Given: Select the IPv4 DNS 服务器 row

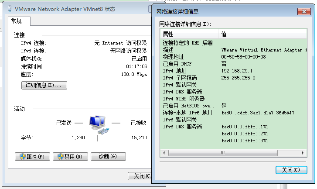Looking at the screenshot, I should pos(234,92).
